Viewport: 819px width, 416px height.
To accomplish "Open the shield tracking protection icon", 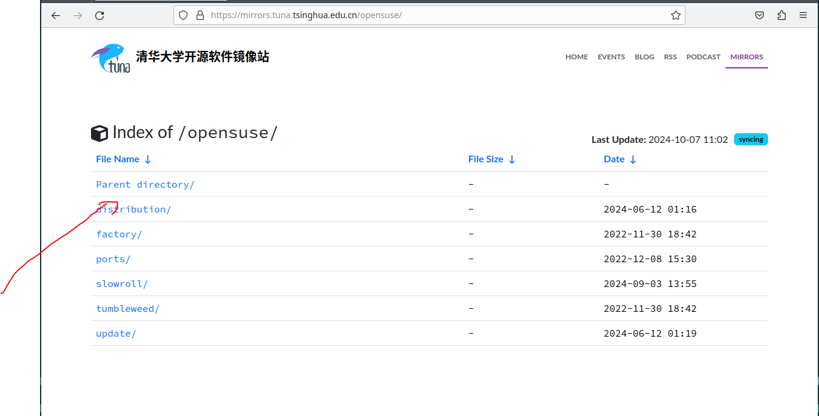I will tap(184, 15).
